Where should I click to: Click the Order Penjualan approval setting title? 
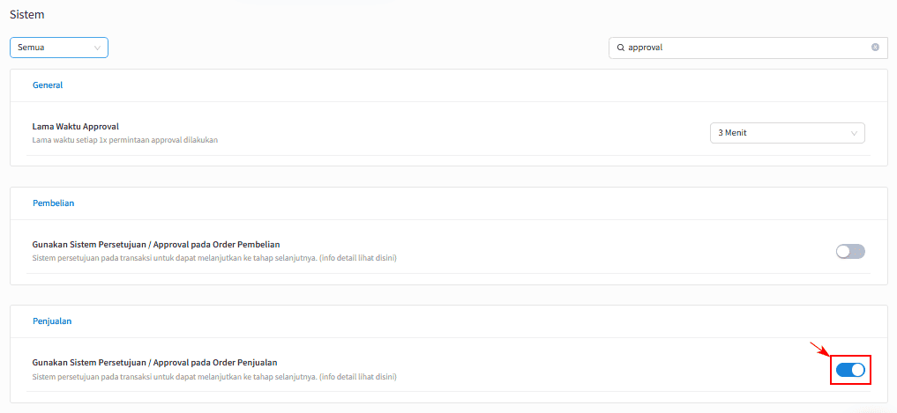click(x=155, y=363)
